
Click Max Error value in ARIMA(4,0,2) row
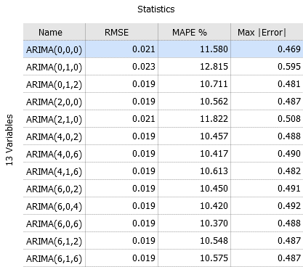point(289,136)
